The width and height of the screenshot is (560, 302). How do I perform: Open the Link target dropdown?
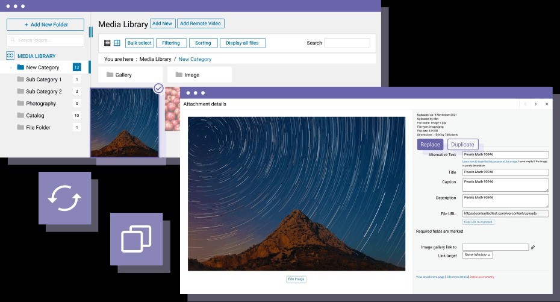click(478, 255)
